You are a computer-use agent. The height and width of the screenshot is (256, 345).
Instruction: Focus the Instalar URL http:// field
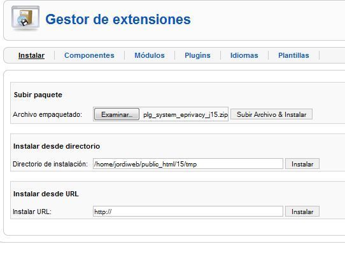(x=188, y=212)
